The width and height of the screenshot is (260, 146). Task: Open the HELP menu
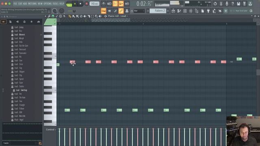pos(62,4)
